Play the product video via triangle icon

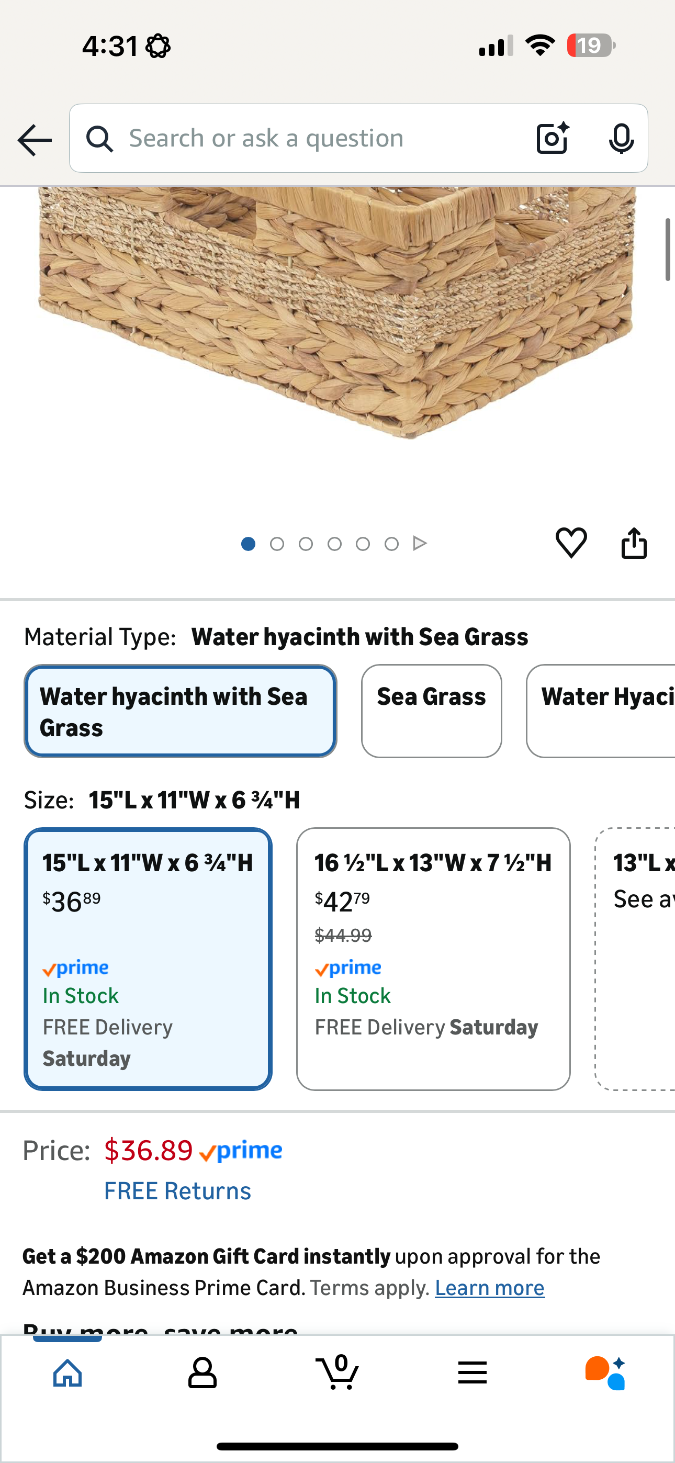[x=420, y=543]
